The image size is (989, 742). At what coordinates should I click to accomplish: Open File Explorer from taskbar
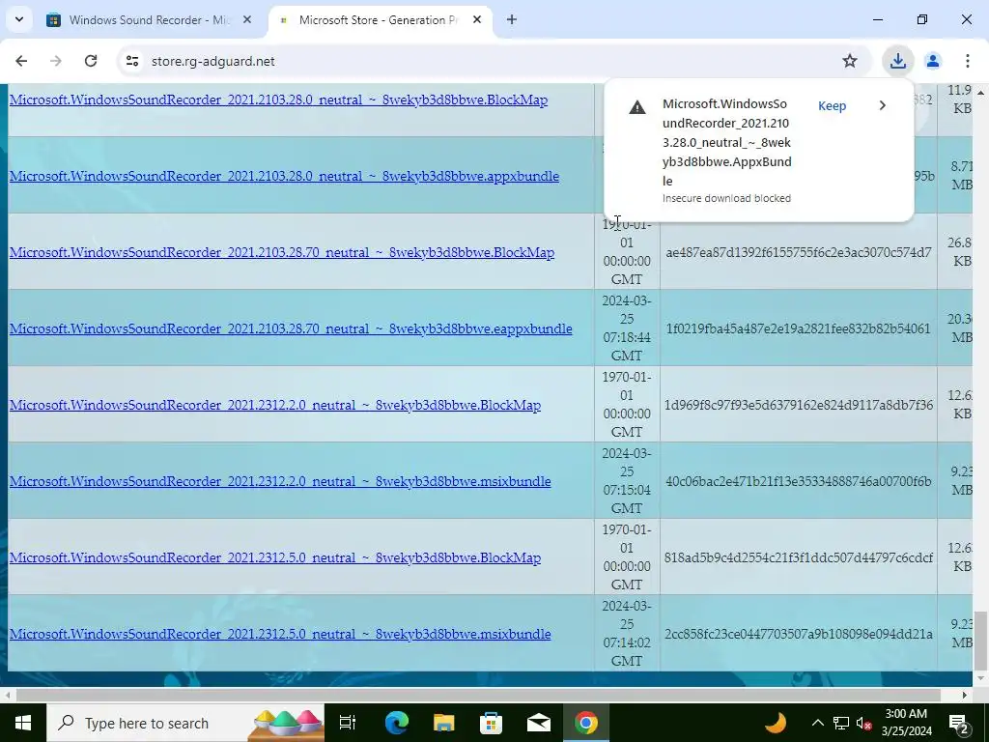(443, 723)
